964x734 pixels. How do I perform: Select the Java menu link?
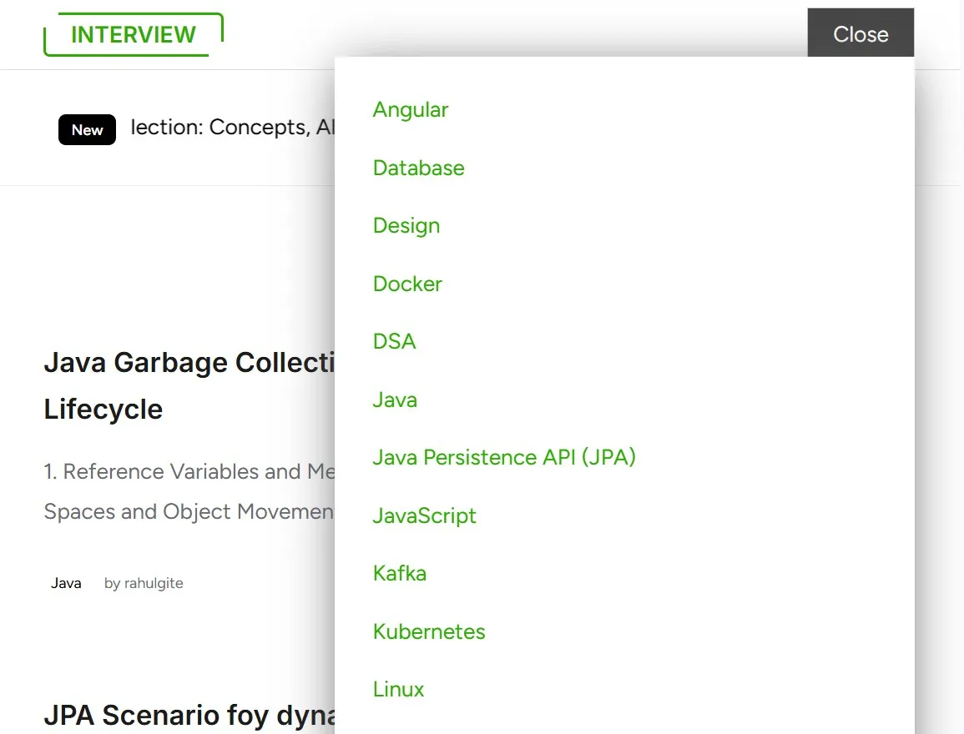click(x=395, y=400)
